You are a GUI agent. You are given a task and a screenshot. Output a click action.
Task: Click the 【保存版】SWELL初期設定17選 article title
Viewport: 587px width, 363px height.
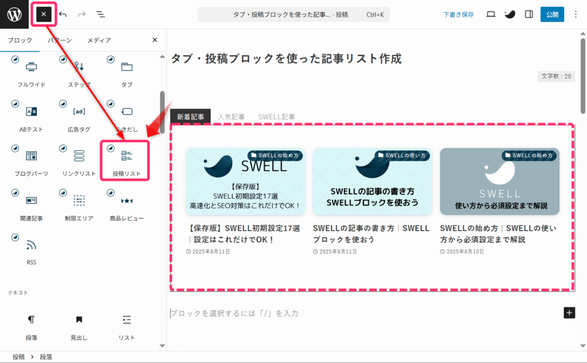point(244,234)
